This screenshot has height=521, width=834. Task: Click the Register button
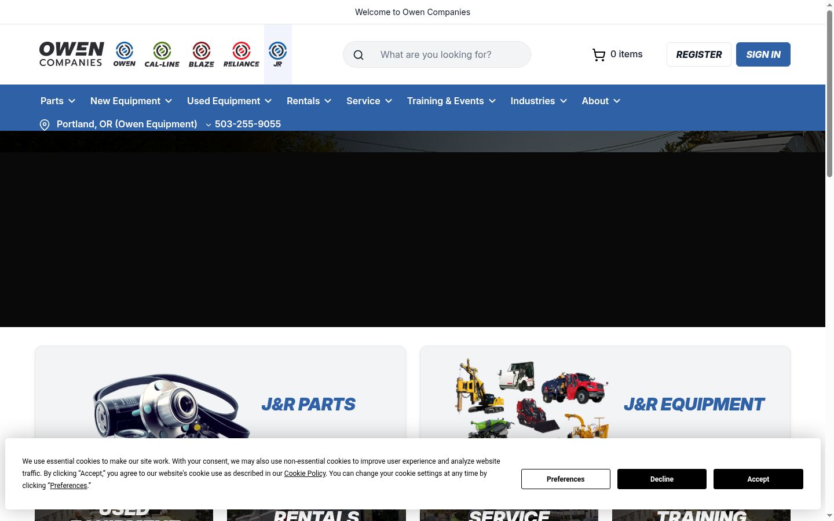699,54
